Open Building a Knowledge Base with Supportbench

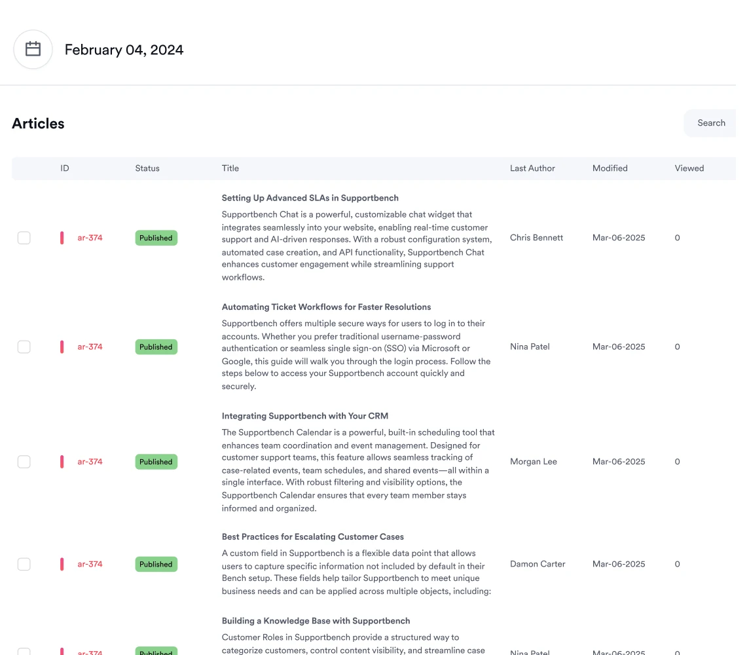click(316, 621)
